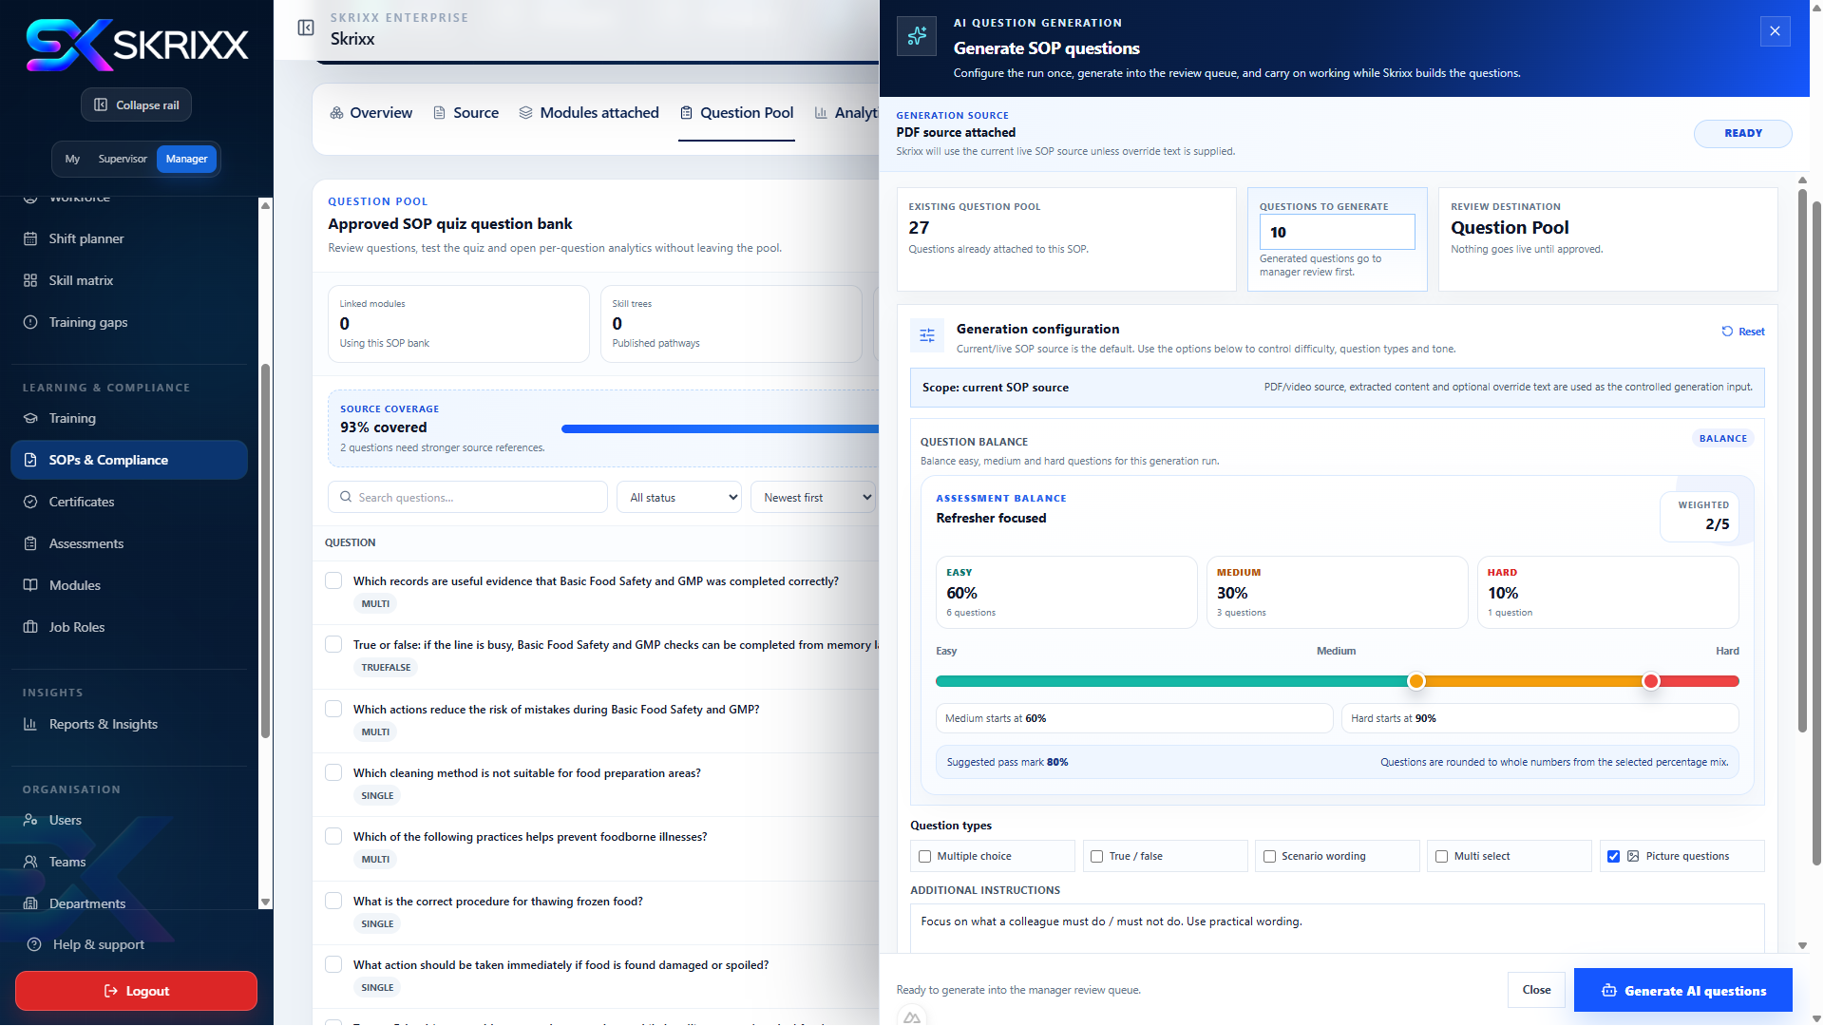Open the Shift planner sidebar item
The image size is (1824, 1026).
[x=129, y=238]
